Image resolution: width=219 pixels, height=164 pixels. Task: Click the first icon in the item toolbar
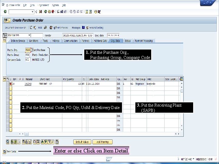click(x=8, y=142)
